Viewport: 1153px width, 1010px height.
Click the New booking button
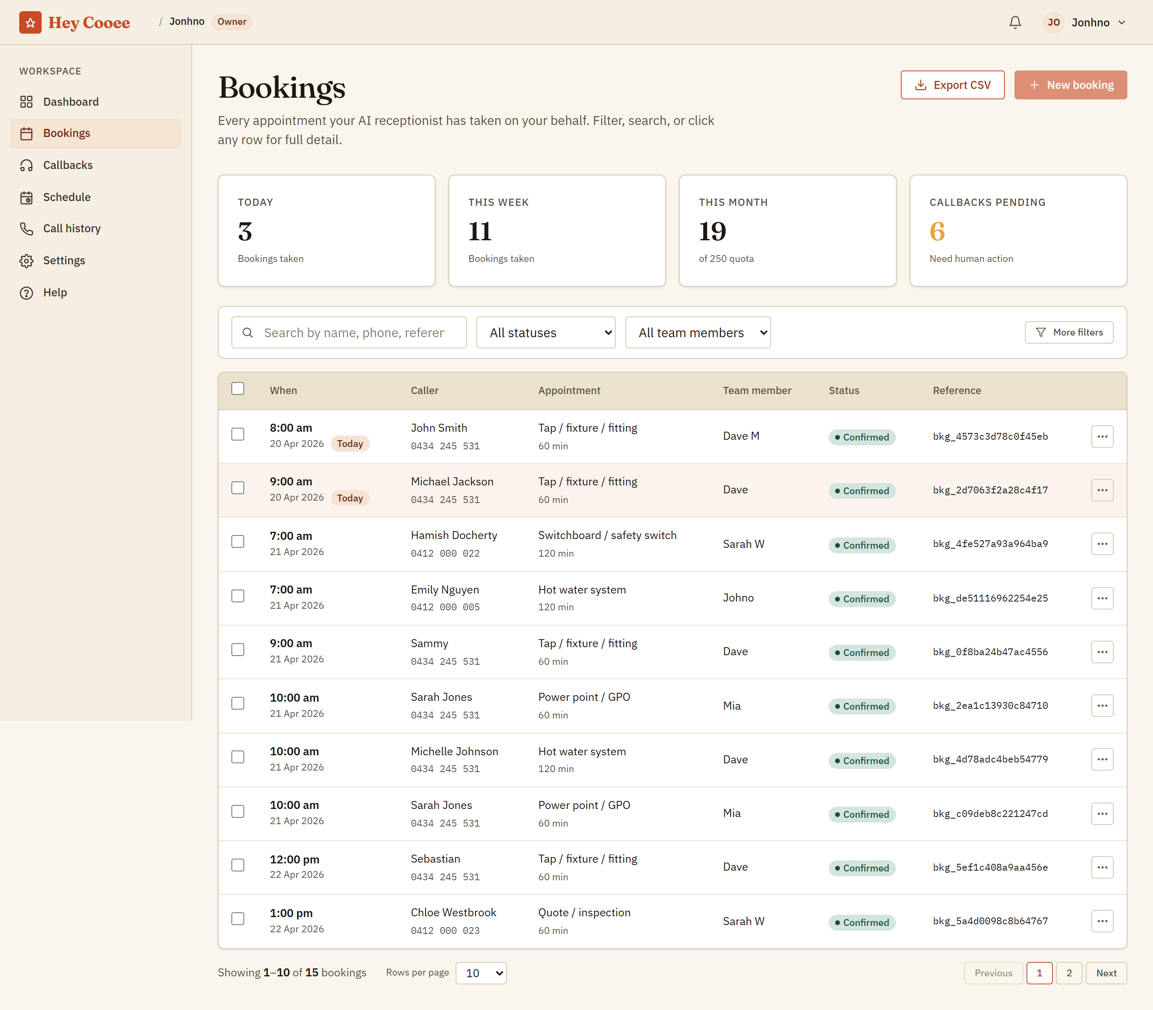(x=1070, y=85)
